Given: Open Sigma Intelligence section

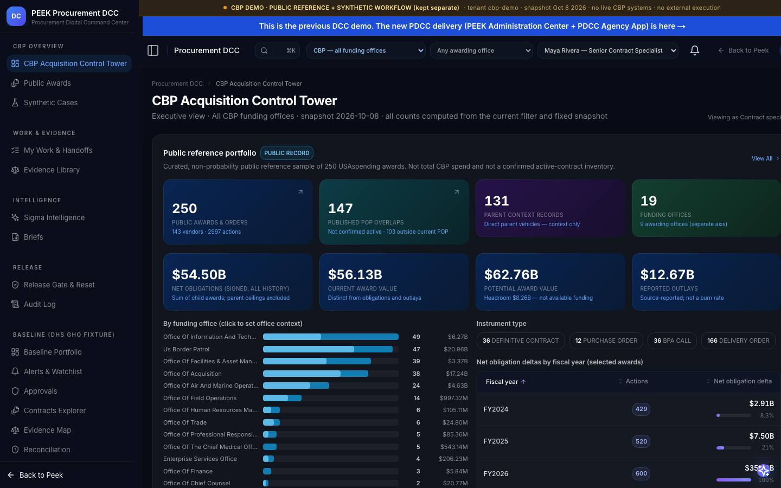Looking at the screenshot, I should coord(69,217).
